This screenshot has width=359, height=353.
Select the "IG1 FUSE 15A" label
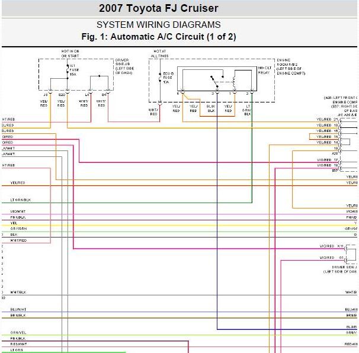coord(74,70)
